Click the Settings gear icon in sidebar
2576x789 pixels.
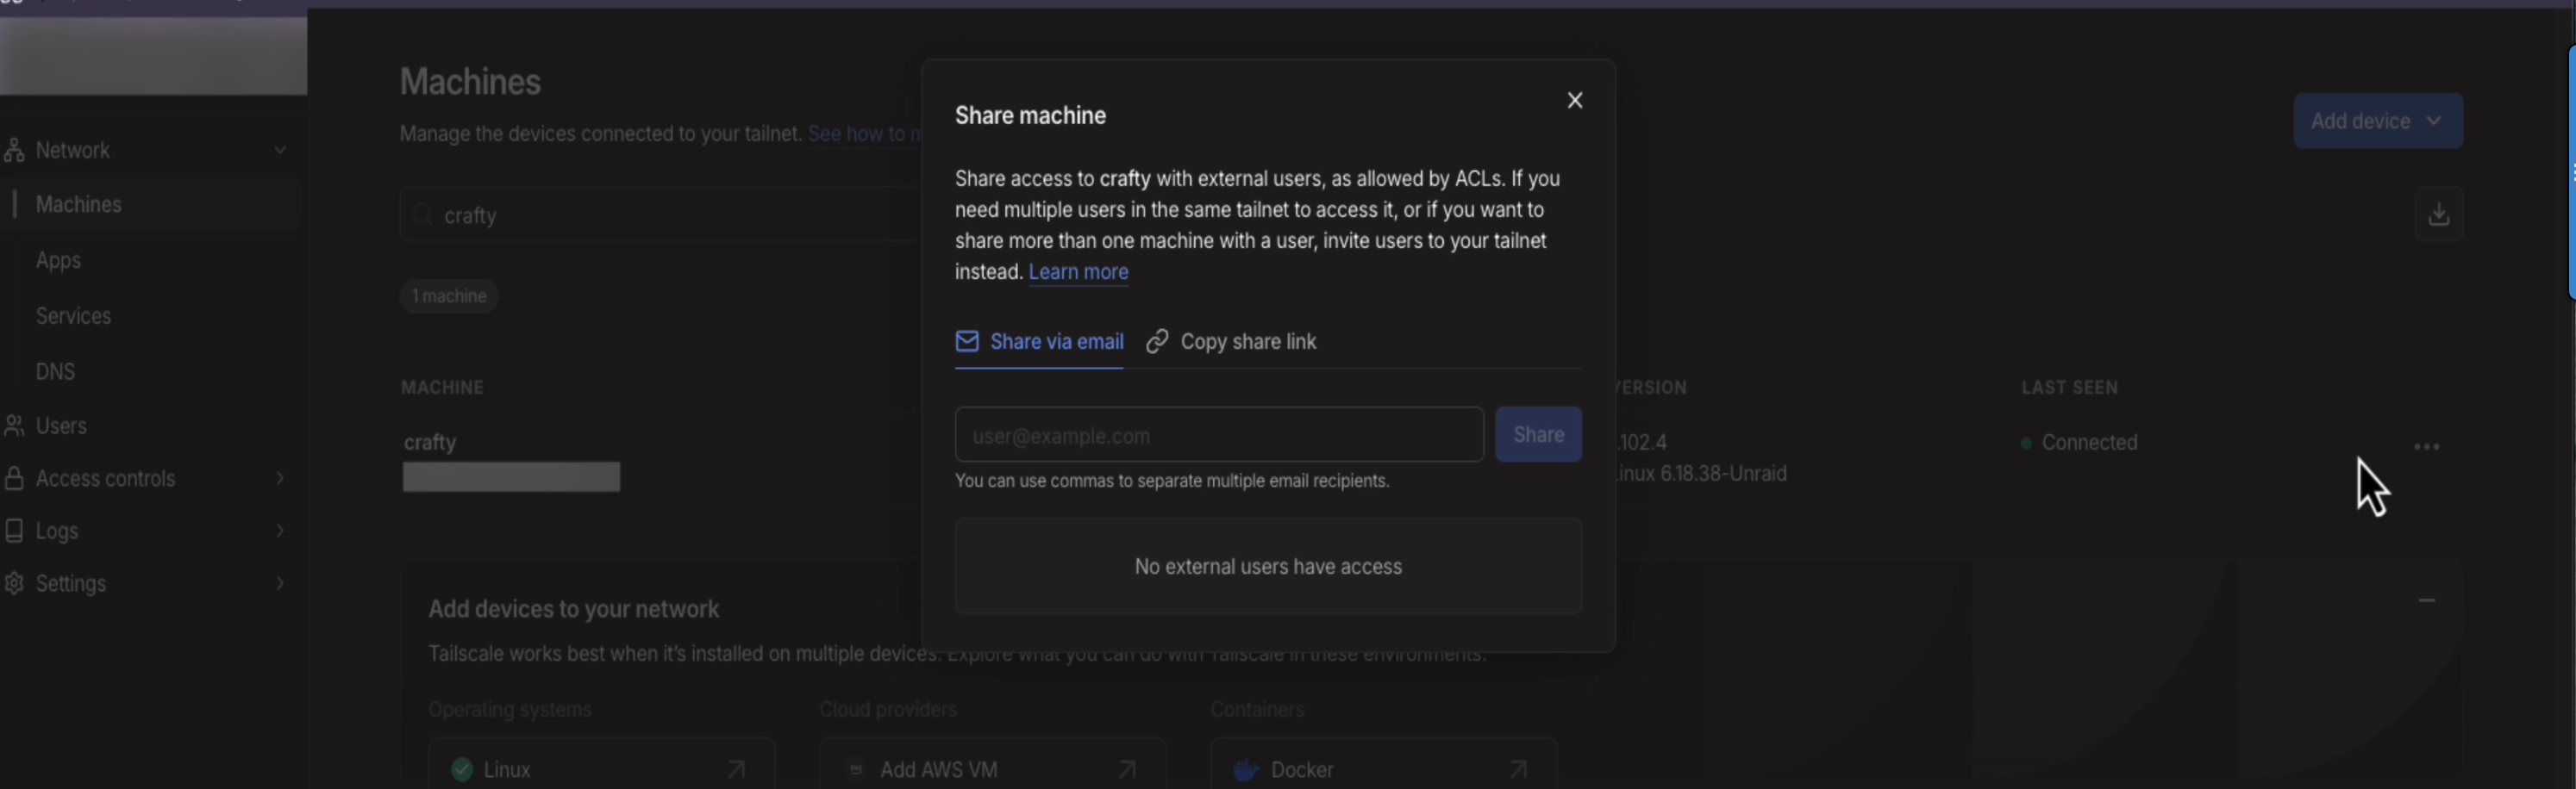coord(14,583)
